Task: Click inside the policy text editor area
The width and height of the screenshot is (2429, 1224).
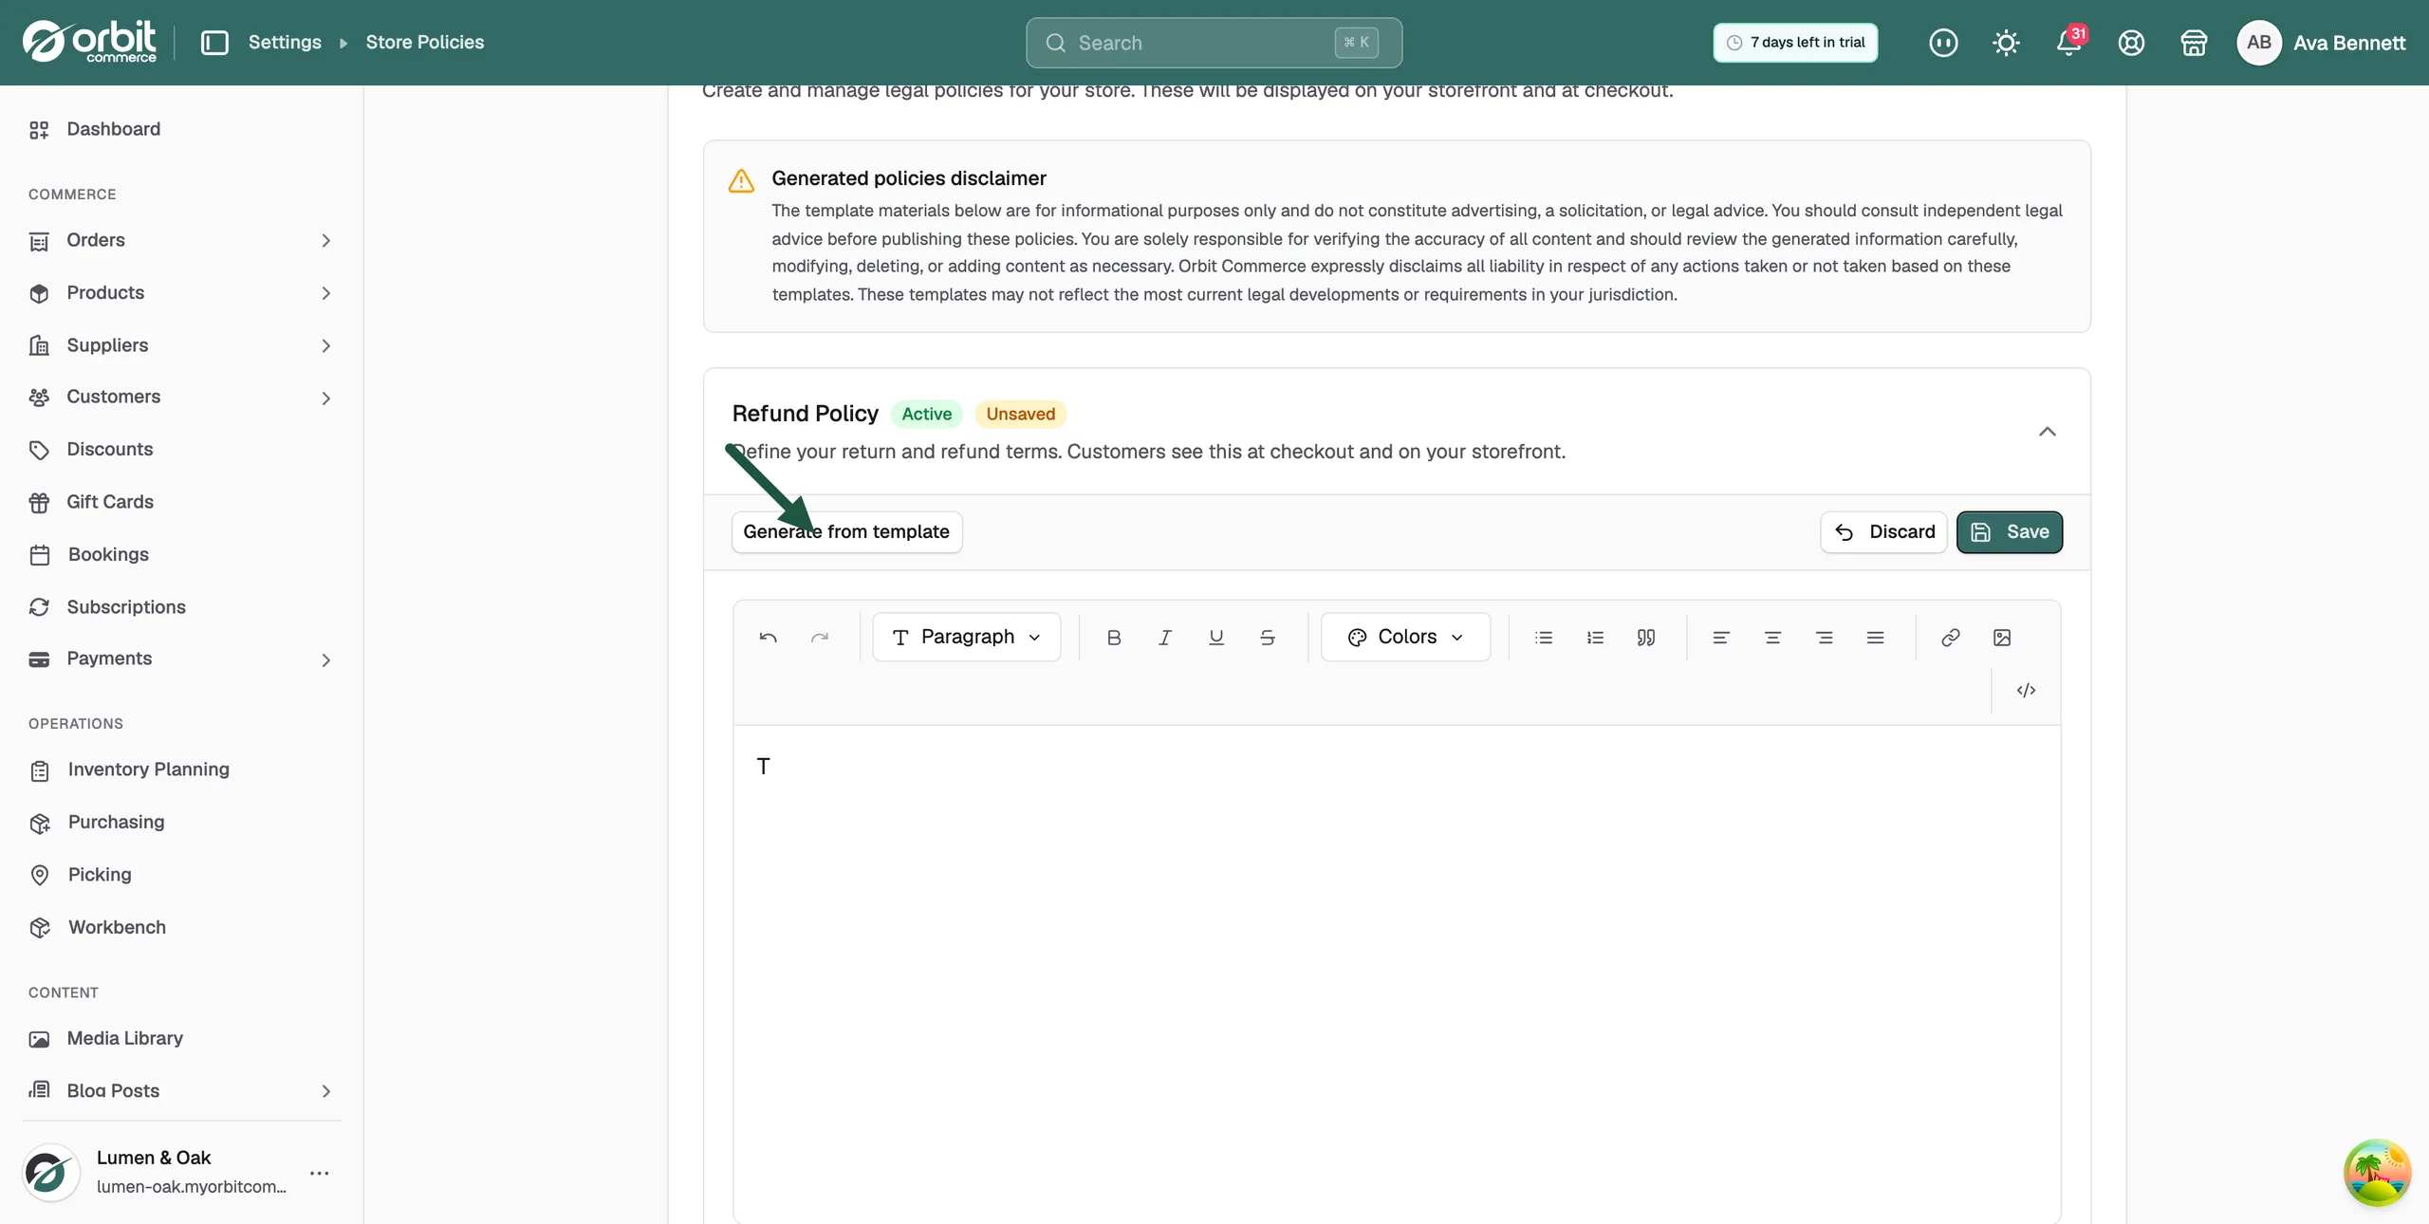Action: [x=1397, y=973]
